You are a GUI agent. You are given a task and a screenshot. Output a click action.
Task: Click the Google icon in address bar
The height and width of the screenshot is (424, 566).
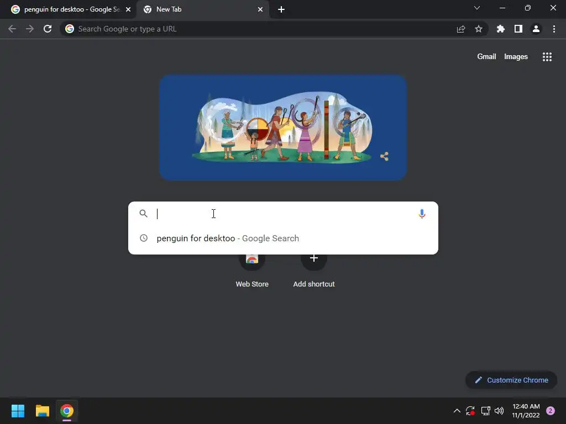(70, 29)
